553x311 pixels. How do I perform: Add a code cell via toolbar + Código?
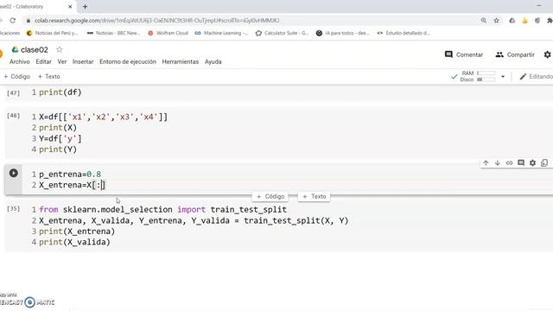(16, 76)
